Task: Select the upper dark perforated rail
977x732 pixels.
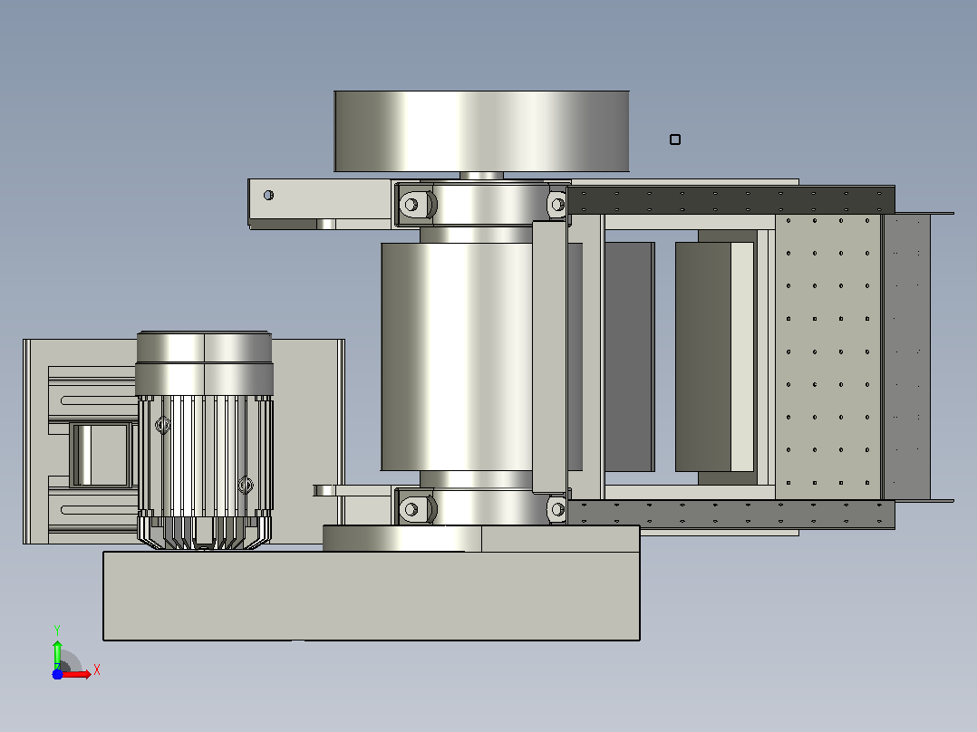Action: 730,200
